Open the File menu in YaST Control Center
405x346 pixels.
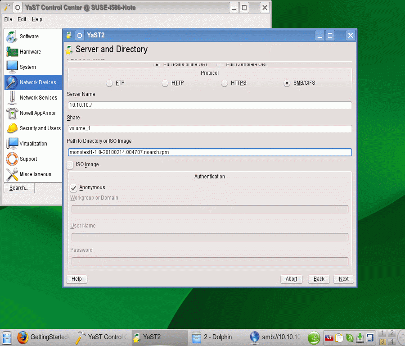[8, 19]
